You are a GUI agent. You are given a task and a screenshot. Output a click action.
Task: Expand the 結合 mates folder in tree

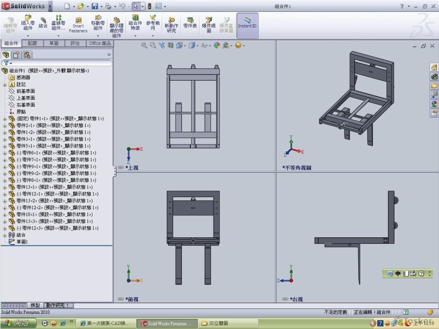pyautogui.click(x=5, y=235)
